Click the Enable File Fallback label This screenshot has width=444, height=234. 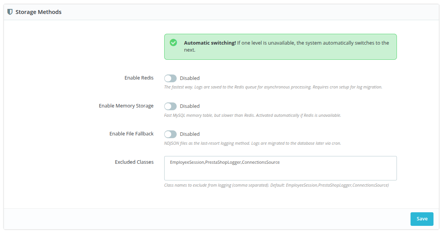point(132,133)
